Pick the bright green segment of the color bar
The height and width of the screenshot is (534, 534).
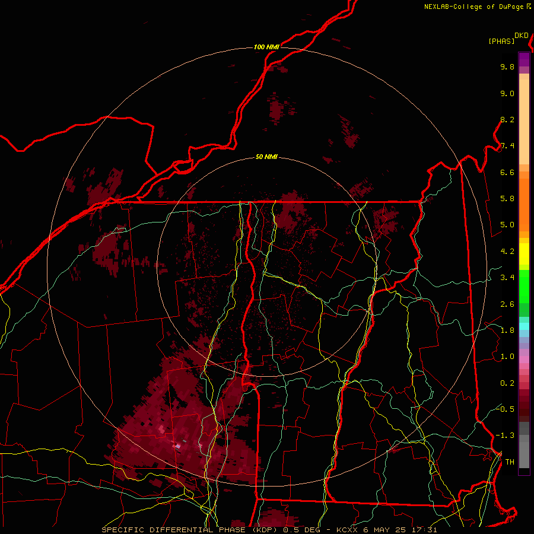(x=524, y=286)
